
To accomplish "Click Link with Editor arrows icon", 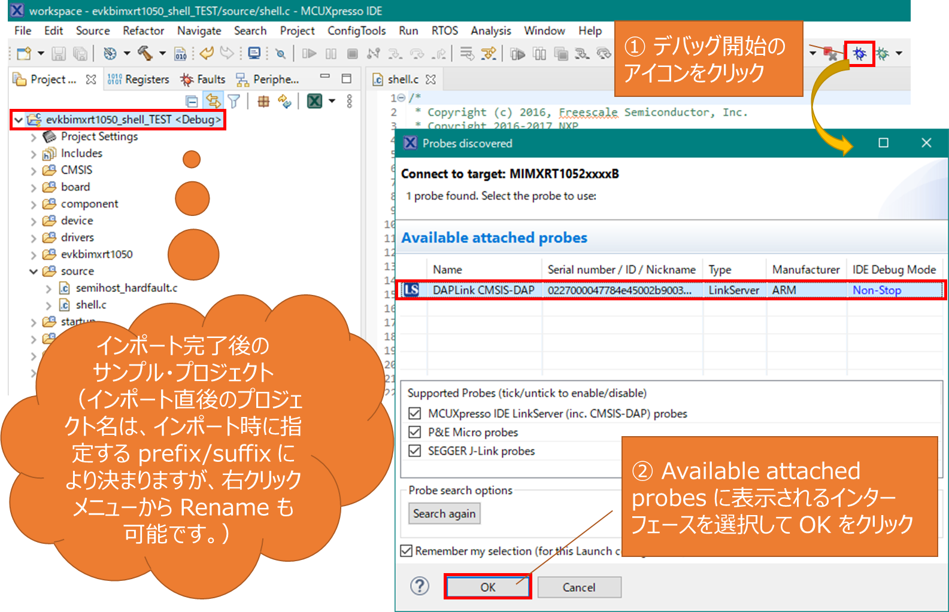I will pyautogui.click(x=213, y=101).
